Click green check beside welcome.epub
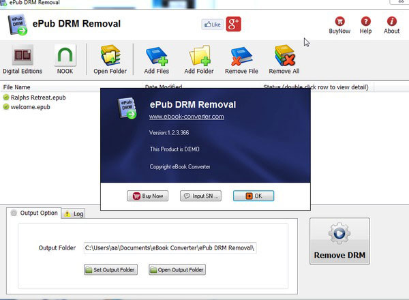 click(x=6, y=106)
